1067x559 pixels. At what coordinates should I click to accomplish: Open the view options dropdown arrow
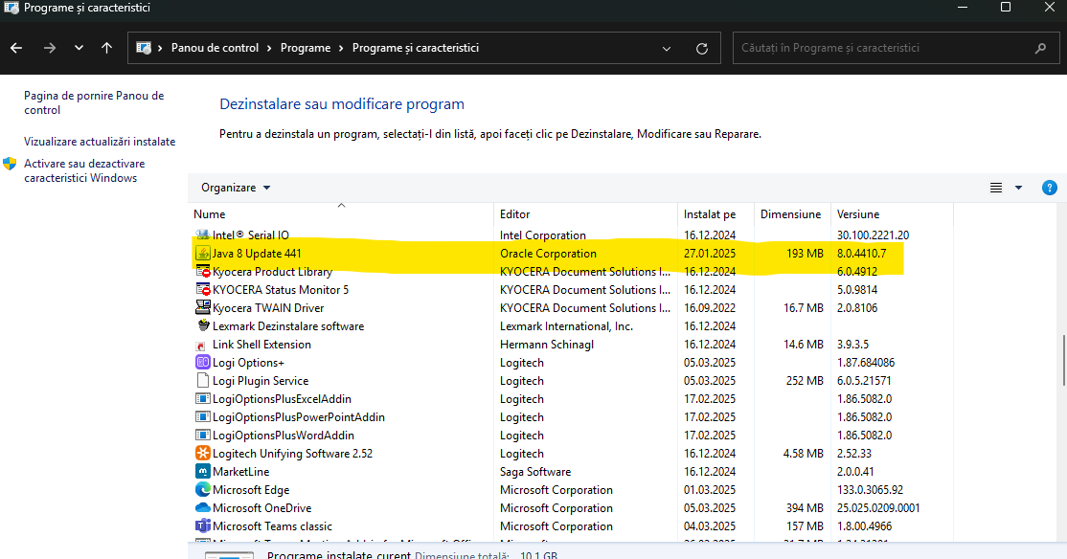point(1019,188)
